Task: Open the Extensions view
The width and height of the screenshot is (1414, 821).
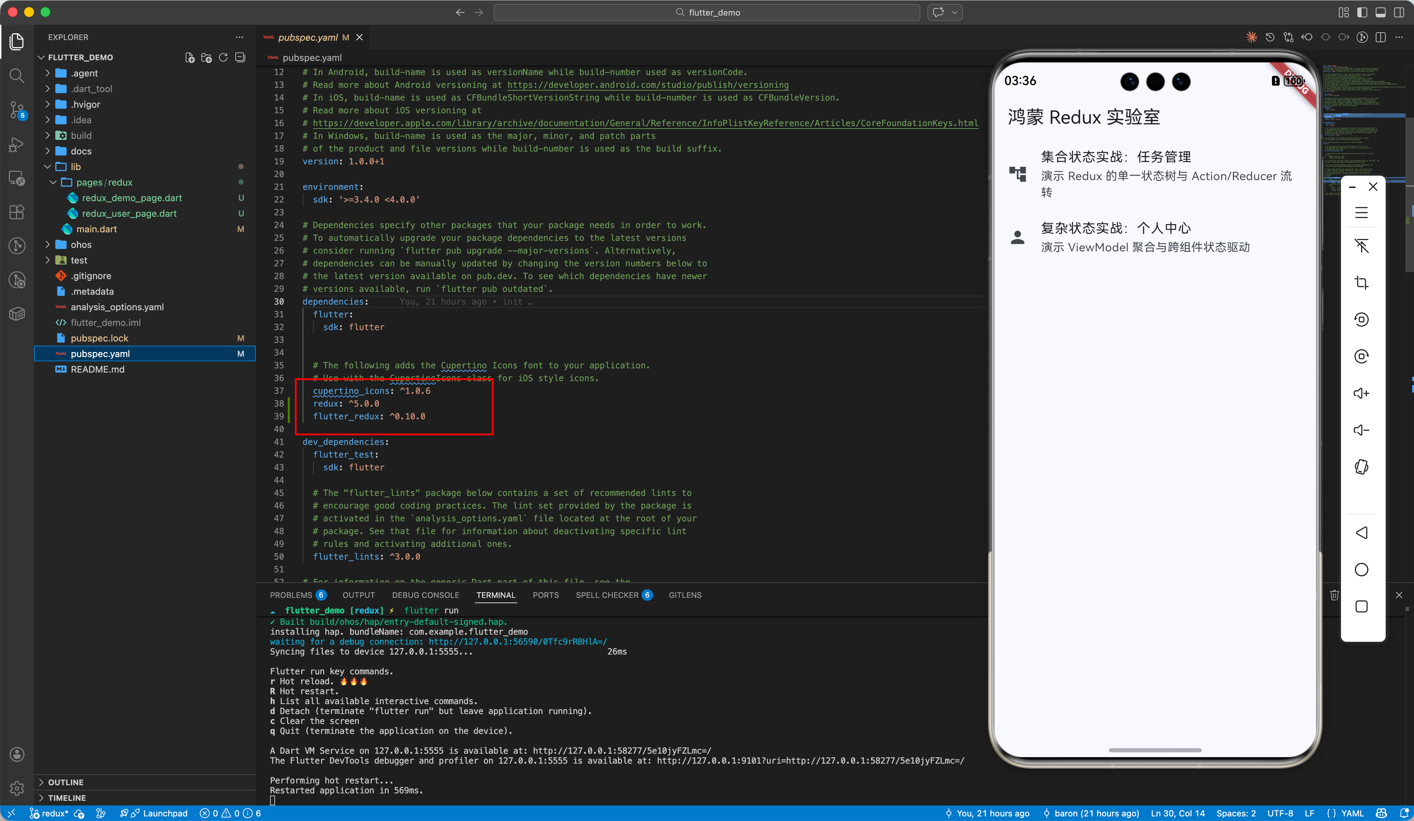Action: click(17, 212)
